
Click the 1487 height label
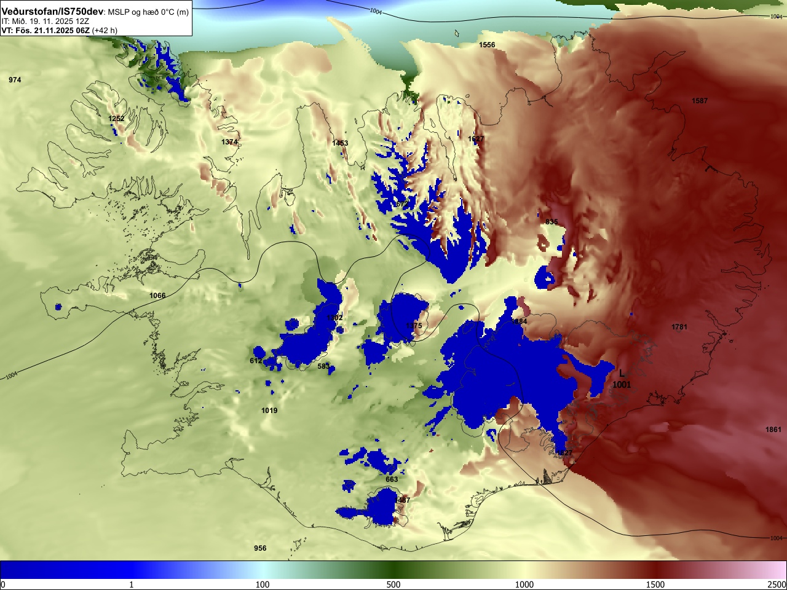pos(402,500)
